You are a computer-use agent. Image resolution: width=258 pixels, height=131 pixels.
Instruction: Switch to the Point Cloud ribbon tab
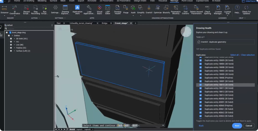[x=187, y=1]
